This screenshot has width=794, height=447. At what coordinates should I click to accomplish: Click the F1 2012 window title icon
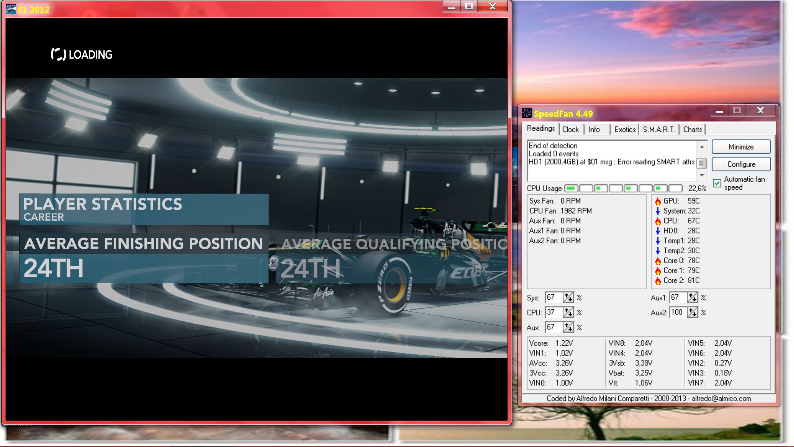(x=11, y=9)
